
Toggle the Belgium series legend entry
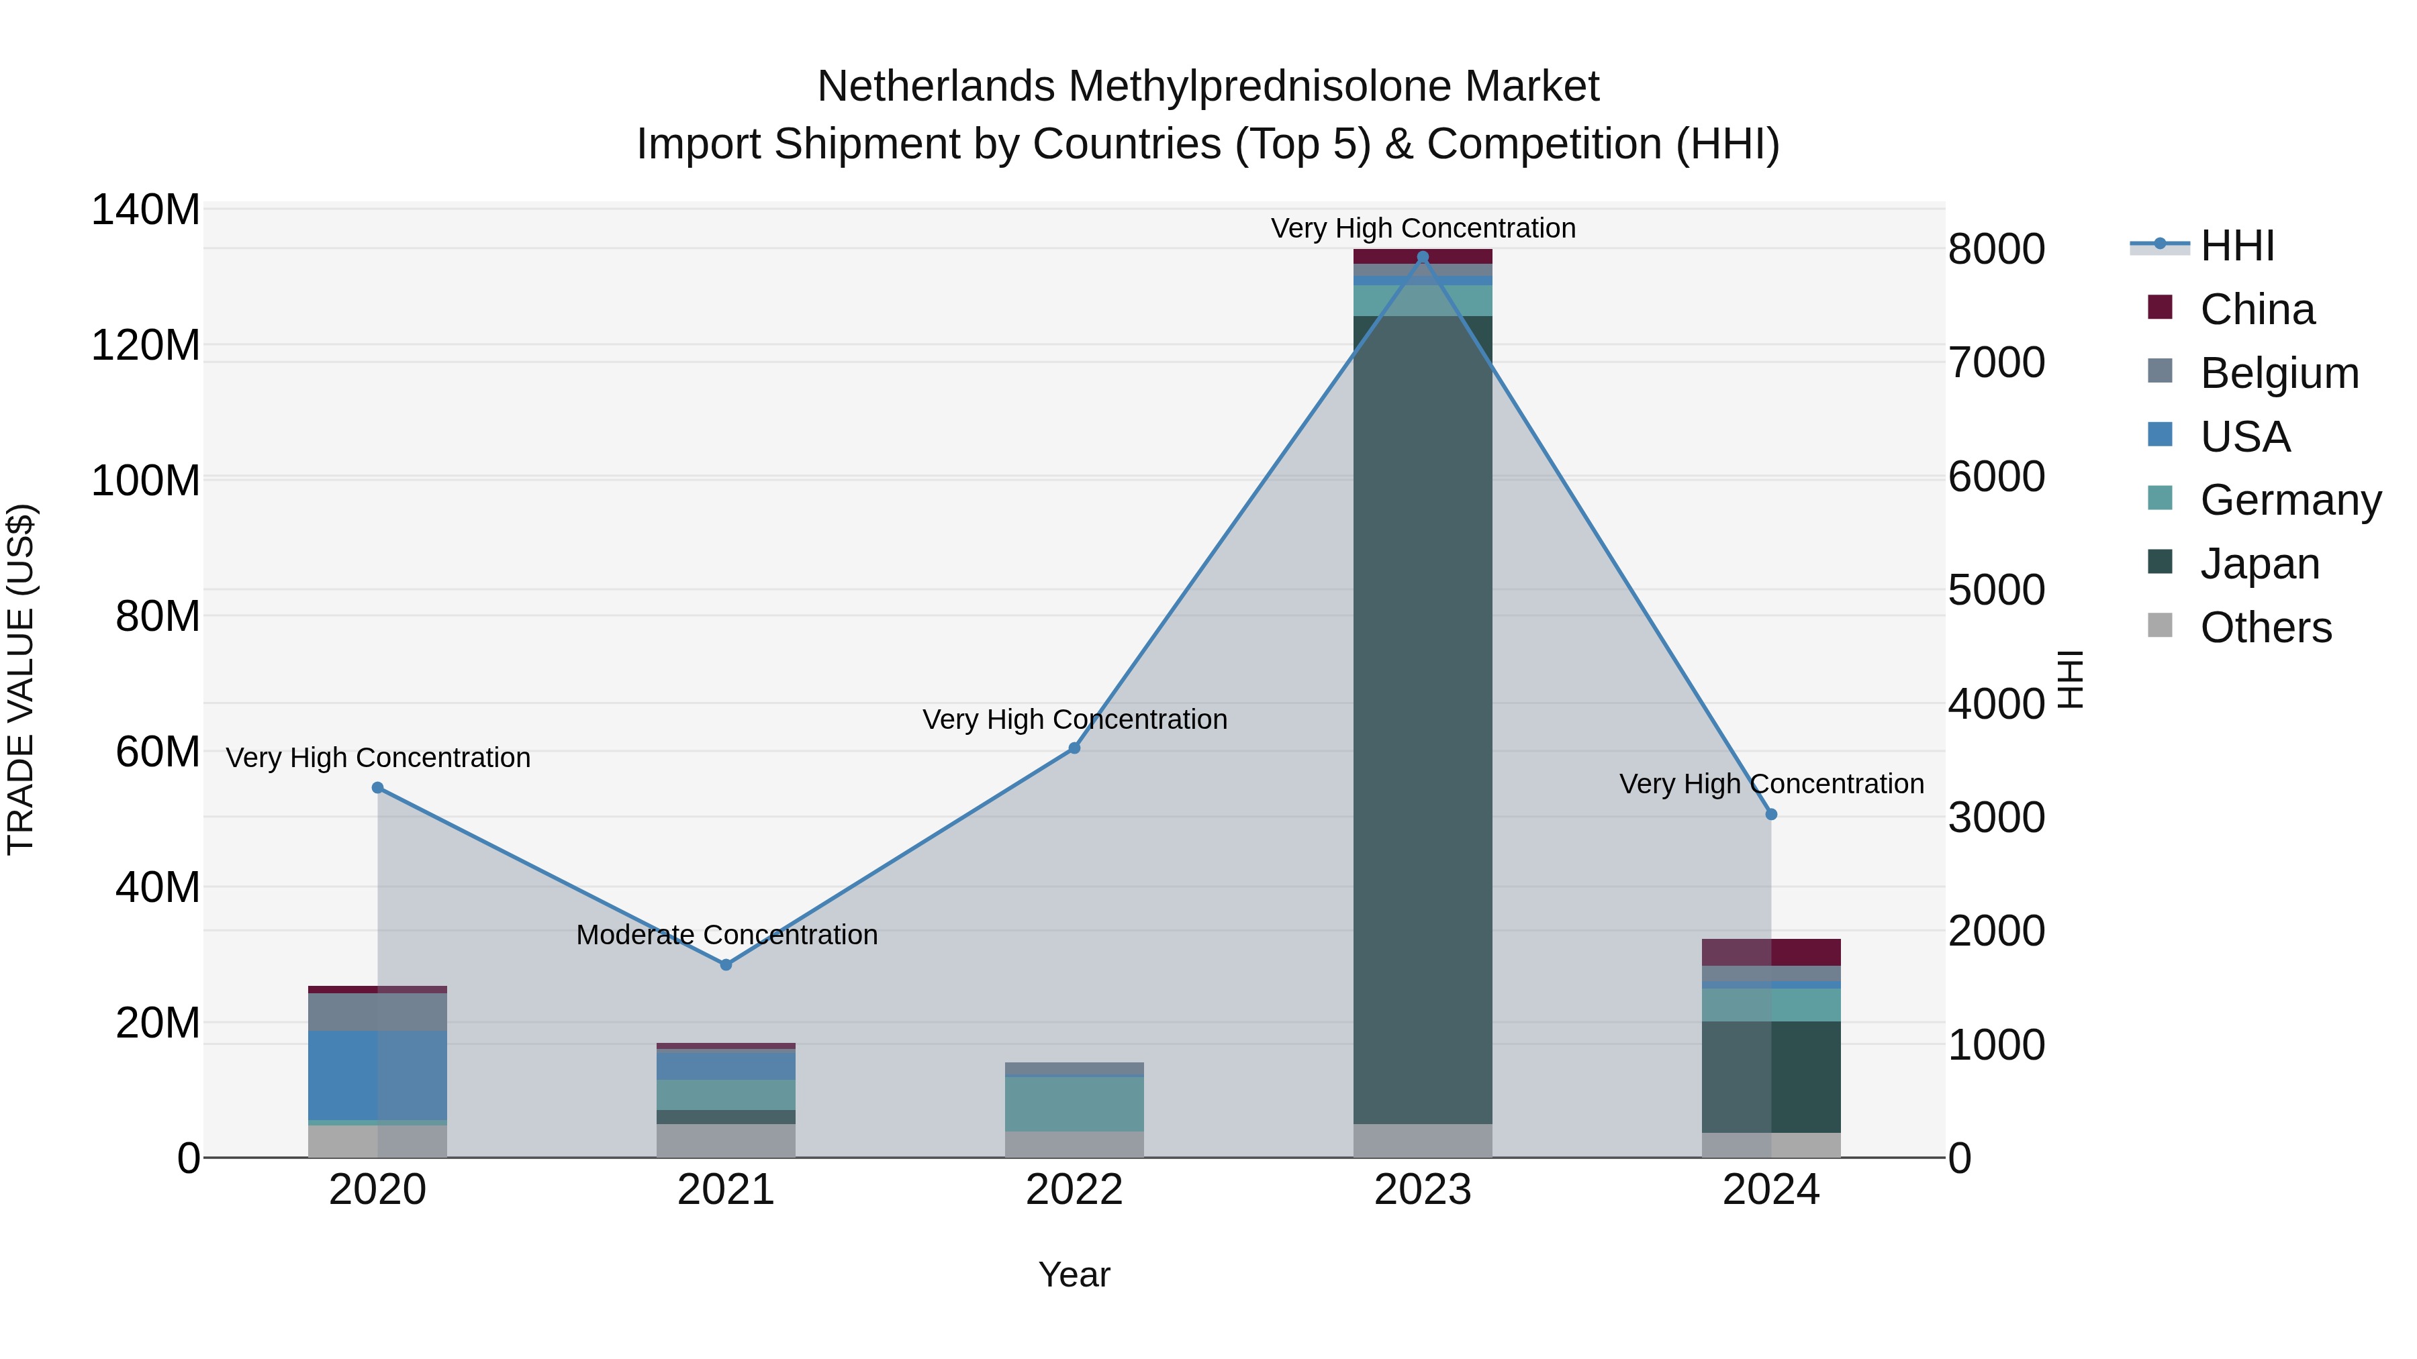tap(2253, 373)
